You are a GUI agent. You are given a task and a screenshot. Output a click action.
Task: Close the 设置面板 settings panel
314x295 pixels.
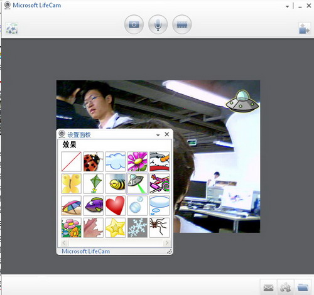click(x=167, y=134)
